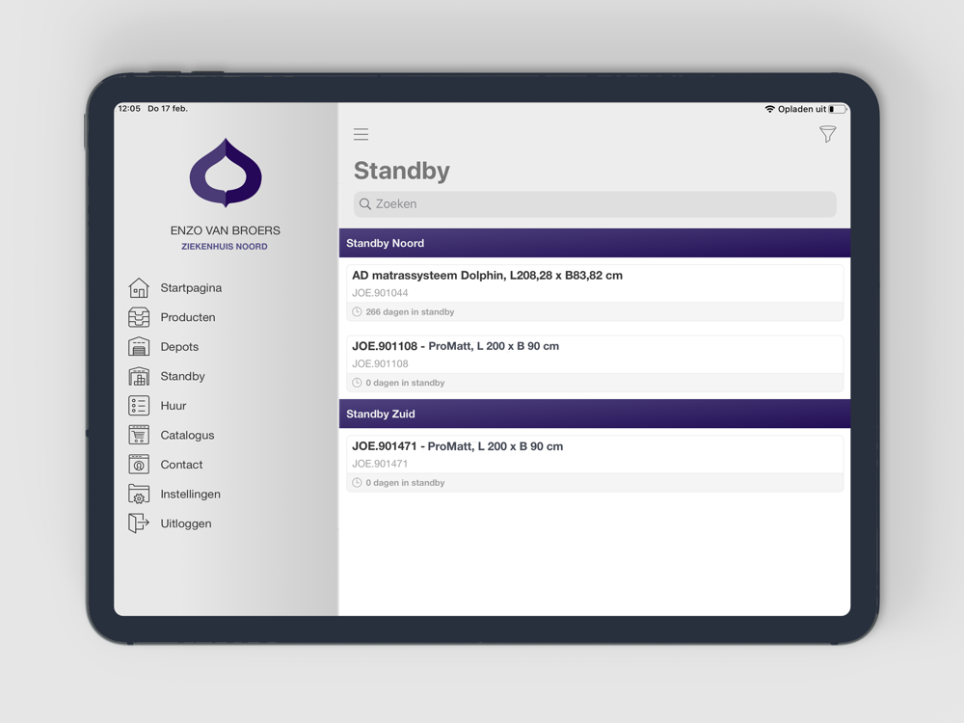Open AD matrassysteem Dolphin card

point(595,293)
